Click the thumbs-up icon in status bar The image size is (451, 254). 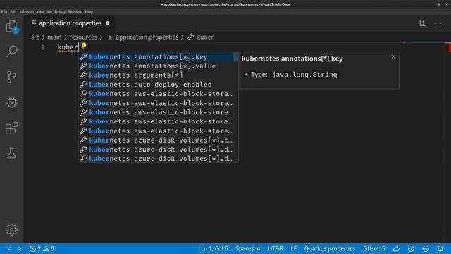tap(396, 248)
